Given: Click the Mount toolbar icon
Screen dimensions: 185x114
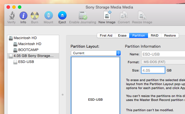Looking at the screenshot, I should [48, 16].
